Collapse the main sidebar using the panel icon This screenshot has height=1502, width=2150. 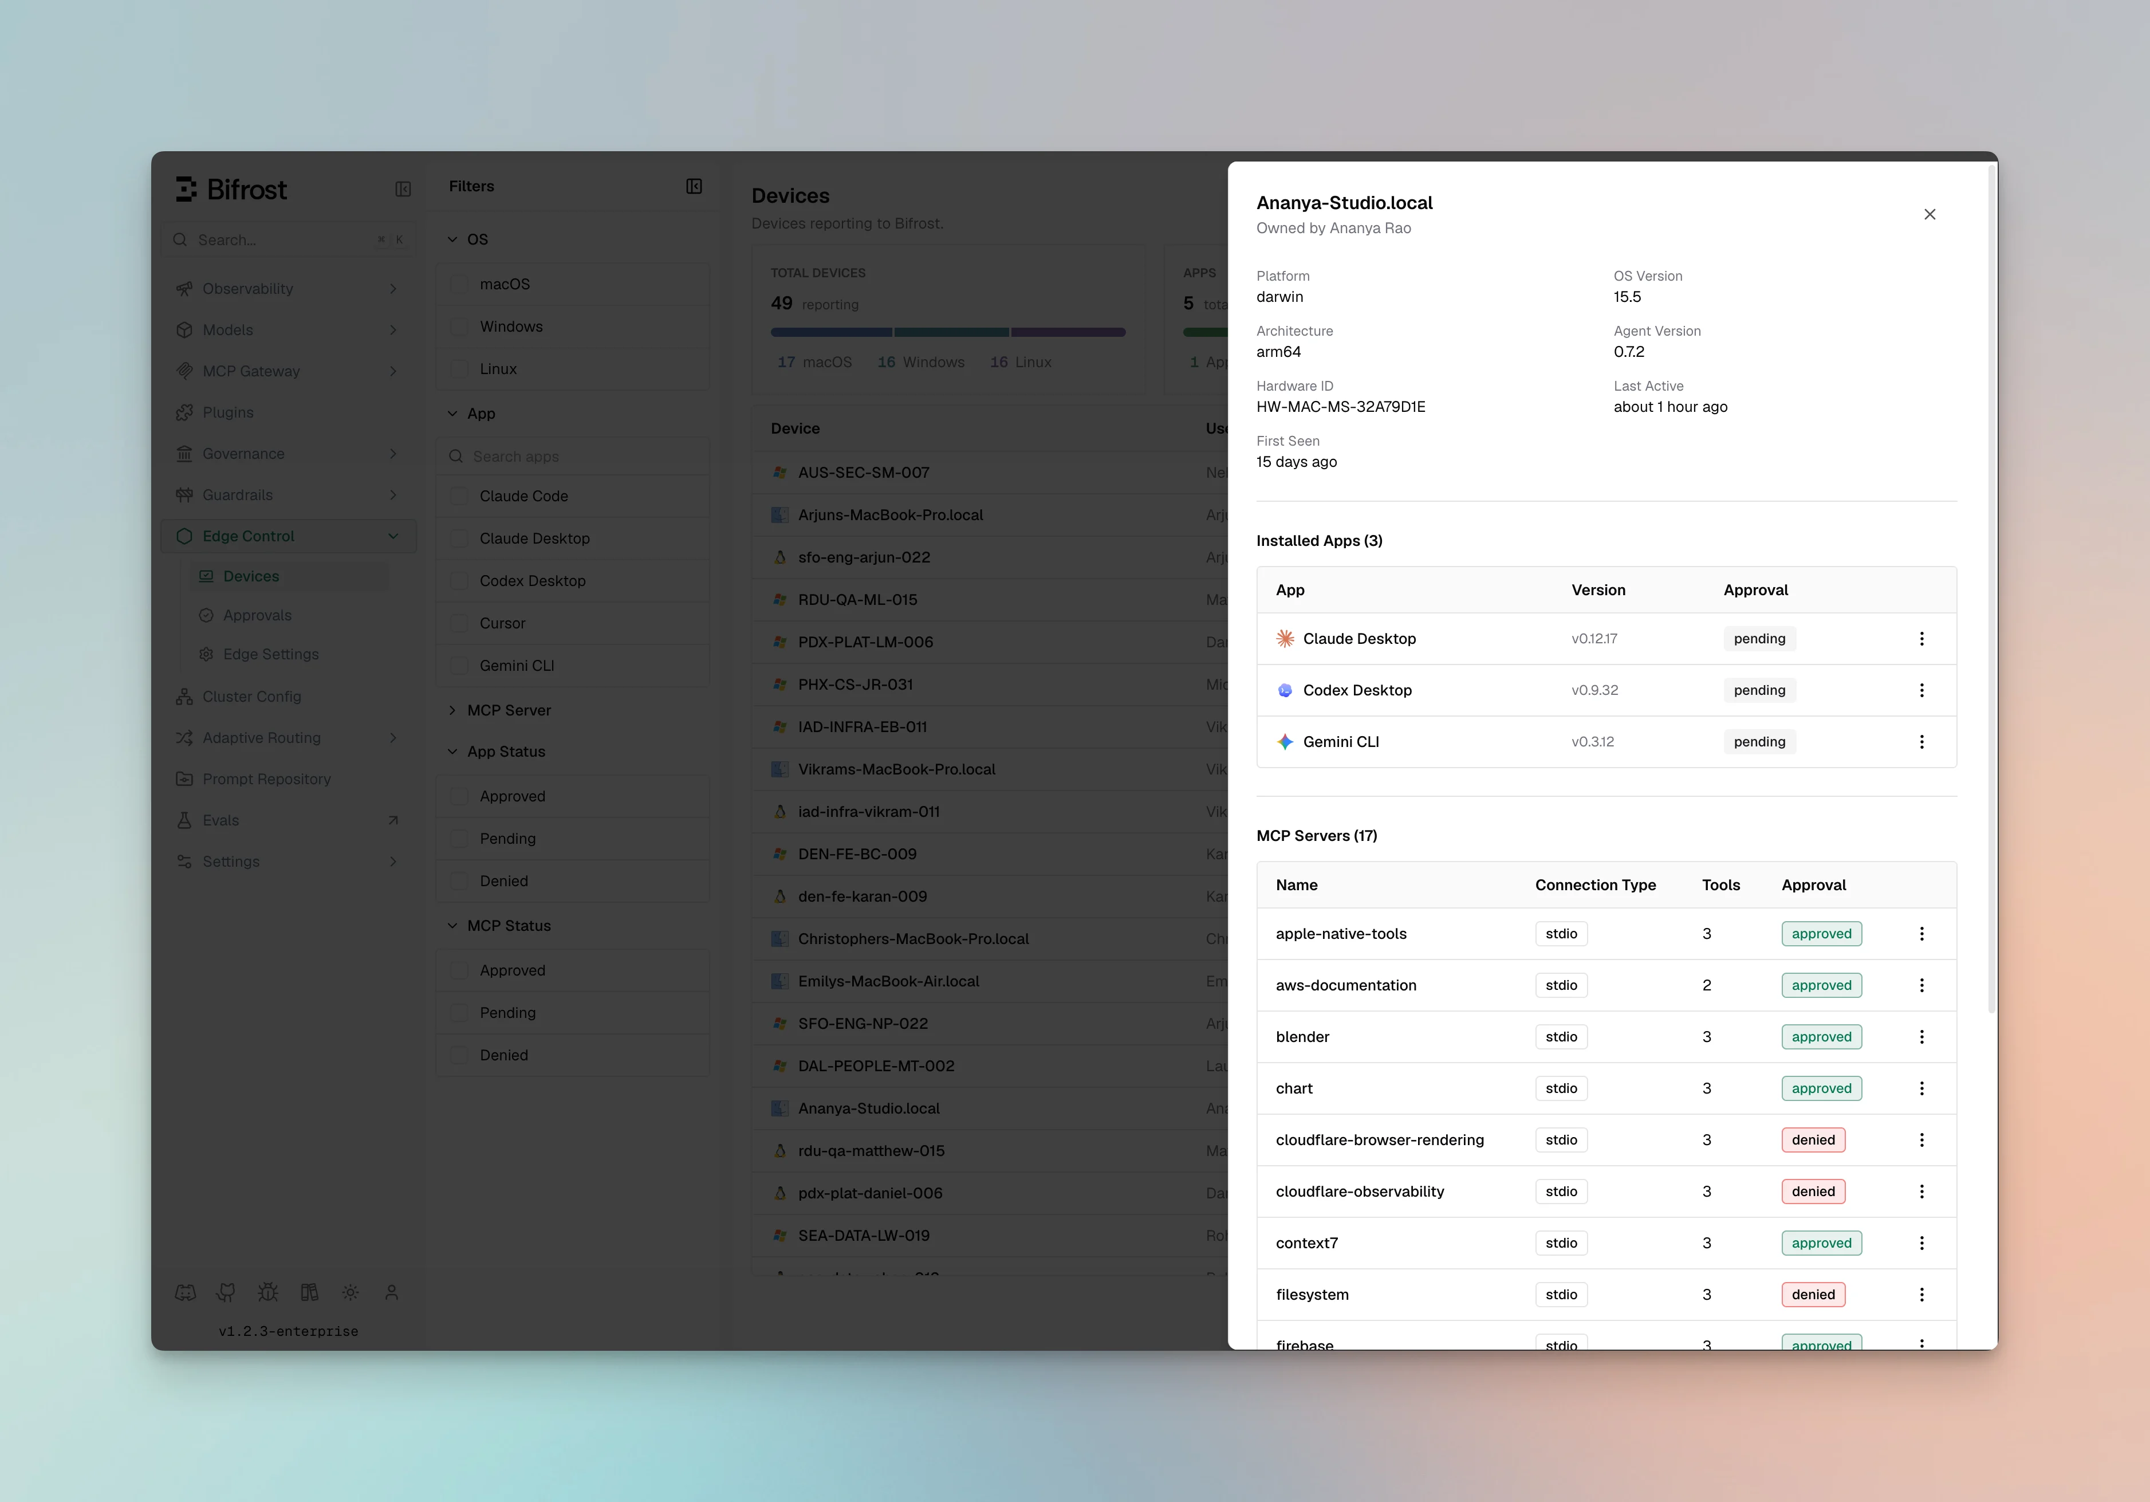(403, 189)
